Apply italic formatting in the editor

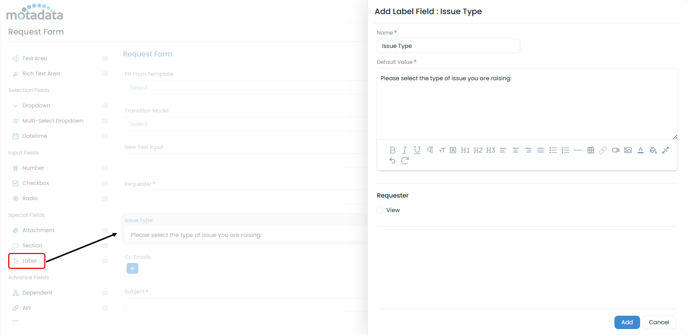(x=405, y=150)
